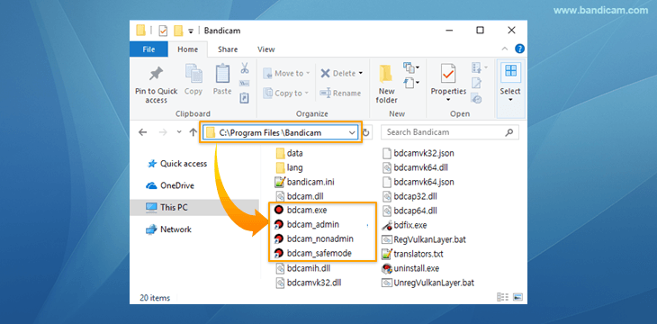Screen dimensions: 657x324
Task: Select bdcamvk64.dll file
Action: pos(416,167)
